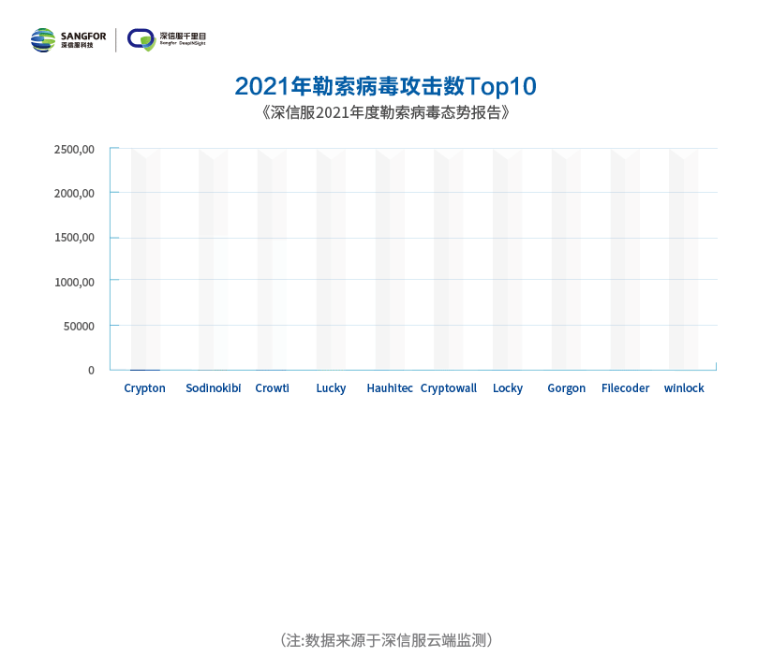Image resolution: width=772 pixels, height=672 pixels.
Task: Click the 深信服千里目 shield logo
Action: (141, 39)
